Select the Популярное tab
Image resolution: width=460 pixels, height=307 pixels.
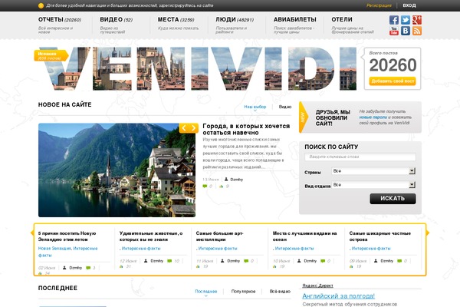(243, 291)
